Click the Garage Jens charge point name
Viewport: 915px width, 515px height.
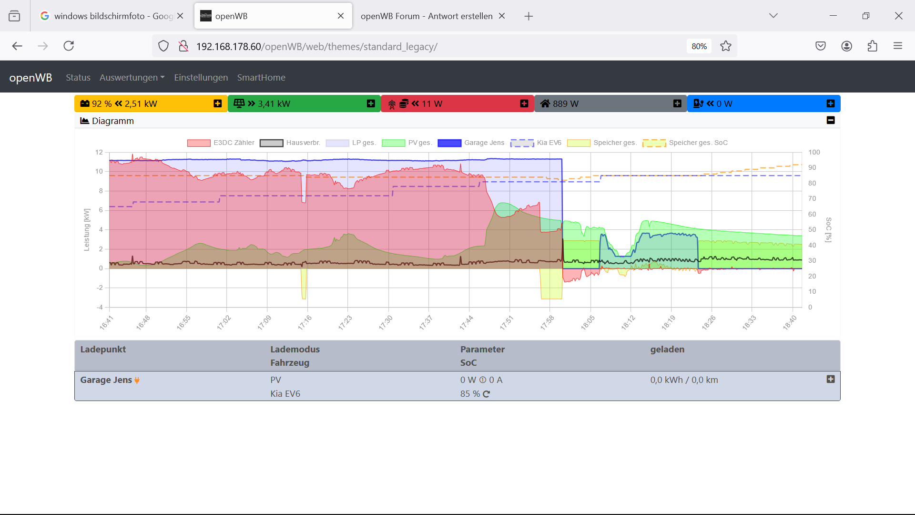tap(106, 380)
